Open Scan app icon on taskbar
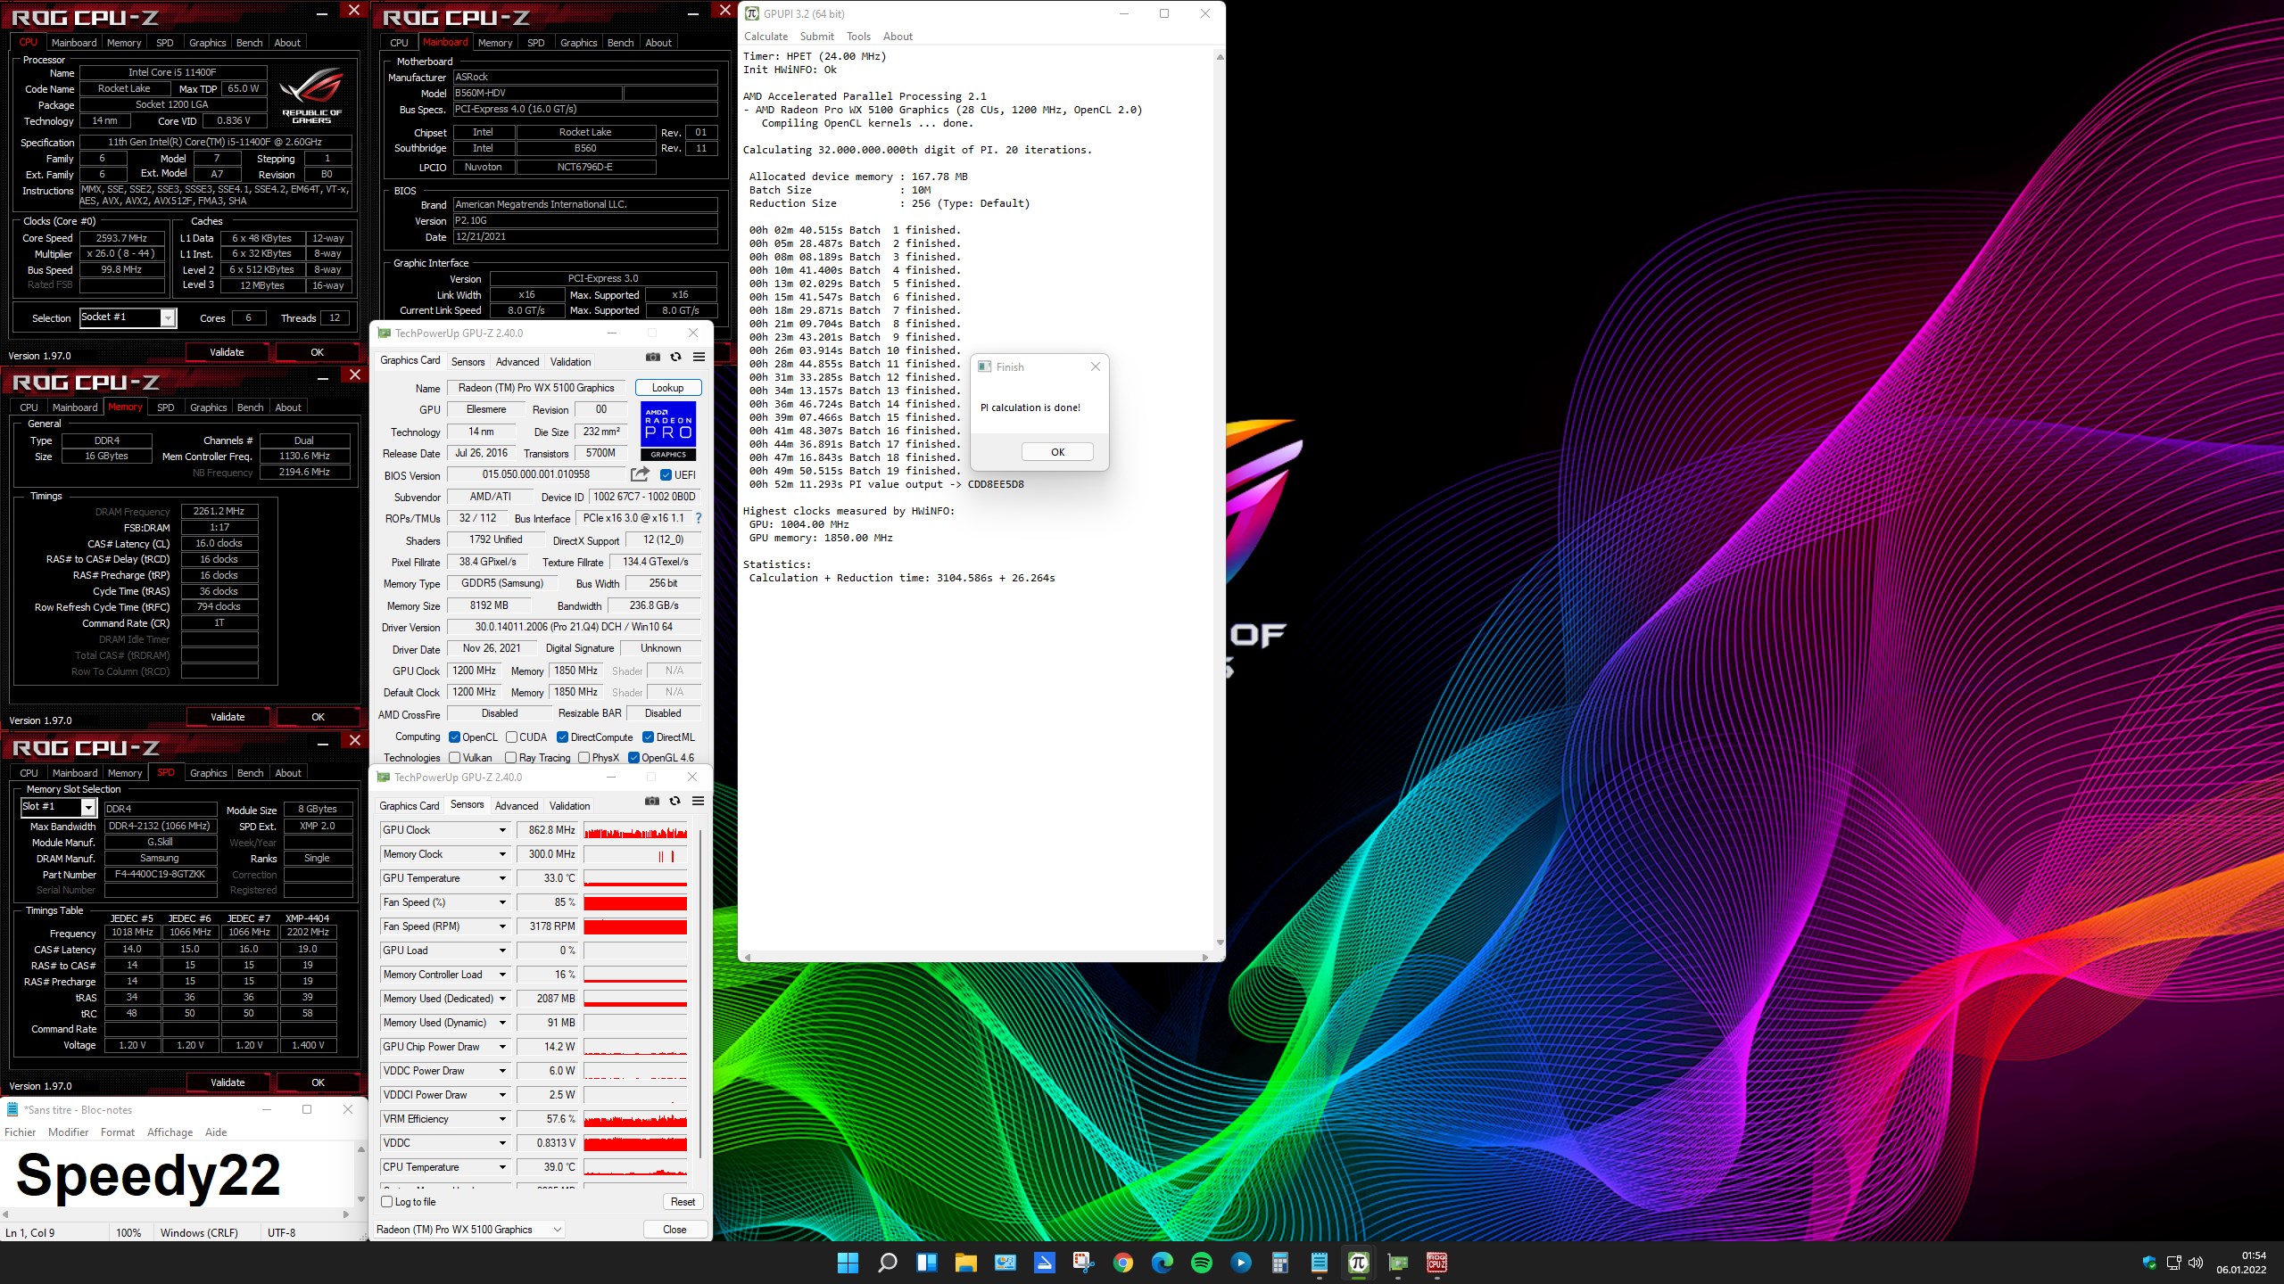This screenshot has width=2284, height=1284. [1044, 1263]
